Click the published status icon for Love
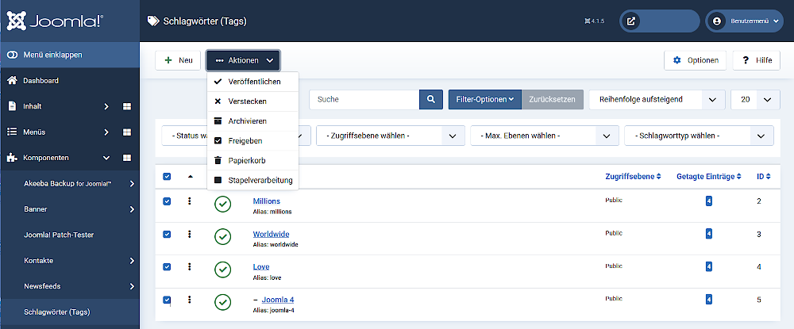Viewport: 794px width, 329px height. pyautogui.click(x=223, y=270)
